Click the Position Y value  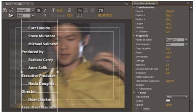point(169,20)
